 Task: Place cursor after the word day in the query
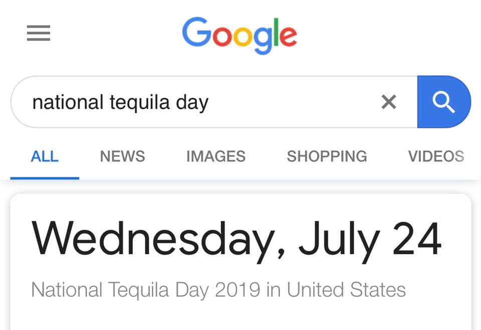209,102
